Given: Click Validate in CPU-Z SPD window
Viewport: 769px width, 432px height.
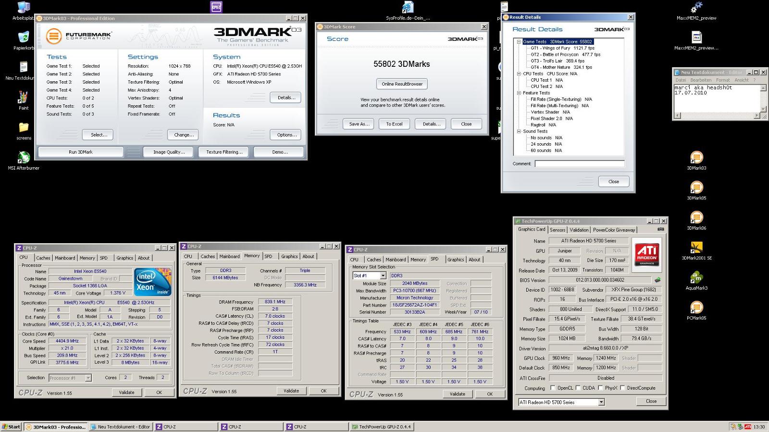Looking at the screenshot, I should pyautogui.click(x=457, y=394).
